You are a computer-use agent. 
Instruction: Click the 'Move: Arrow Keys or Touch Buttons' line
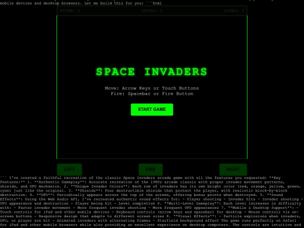[x=152, y=88]
